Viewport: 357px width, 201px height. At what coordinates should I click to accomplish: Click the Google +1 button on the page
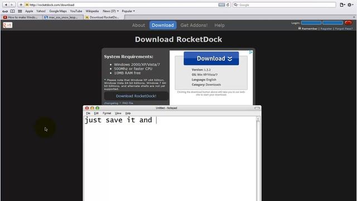click(x=8, y=25)
